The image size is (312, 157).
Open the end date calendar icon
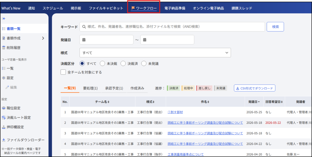145,40
